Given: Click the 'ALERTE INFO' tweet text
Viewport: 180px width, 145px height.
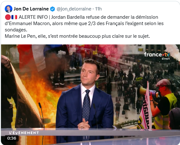Looking at the screenshot, I should [x=33, y=17].
